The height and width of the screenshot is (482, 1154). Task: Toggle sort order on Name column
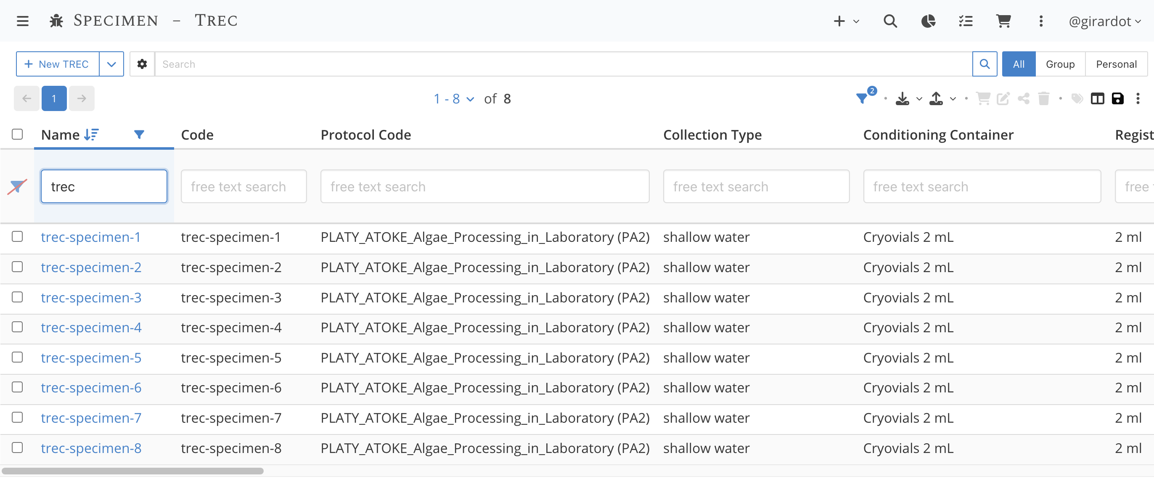91,135
